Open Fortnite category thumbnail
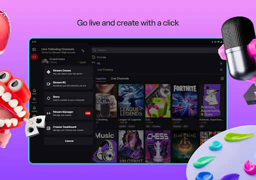Image resolution: width=256 pixels, height=180 pixels. point(184,100)
